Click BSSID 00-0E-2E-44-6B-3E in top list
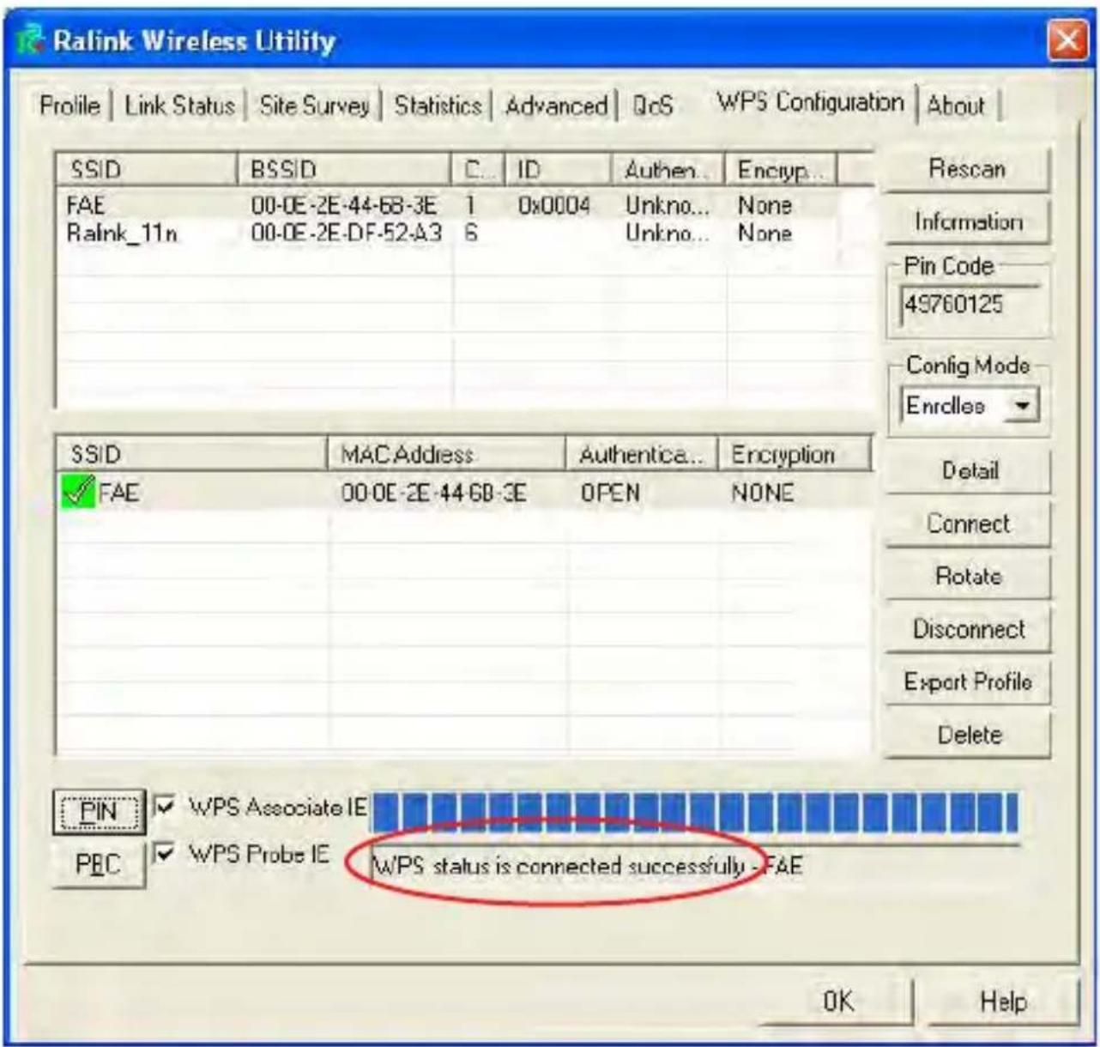1100x1047 pixels. (343, 205)
